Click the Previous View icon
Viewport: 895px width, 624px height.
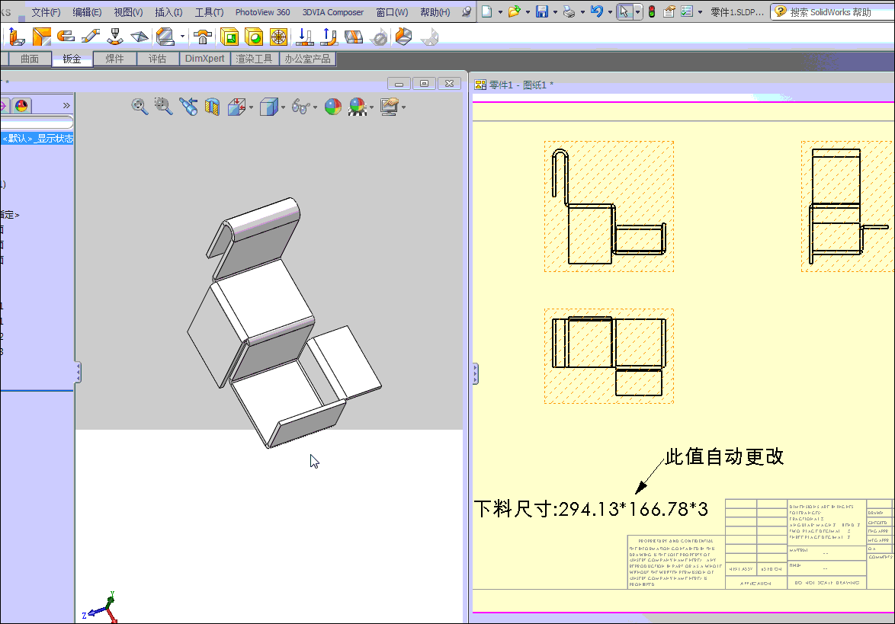[188, 107]
